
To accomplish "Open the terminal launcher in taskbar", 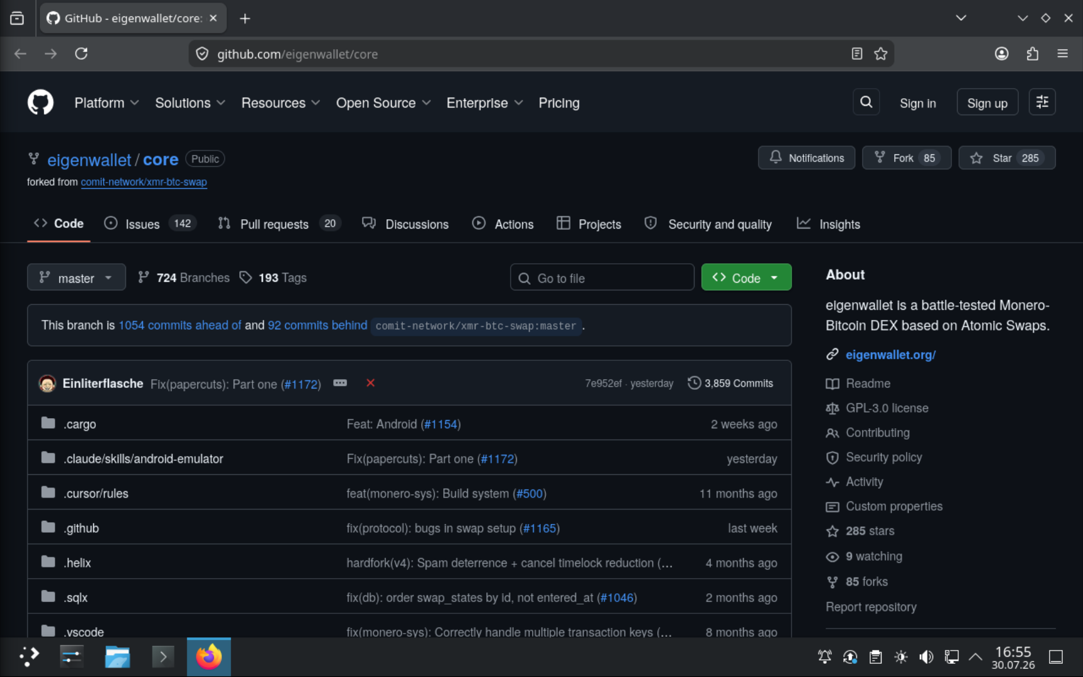I will pos(163,657).
